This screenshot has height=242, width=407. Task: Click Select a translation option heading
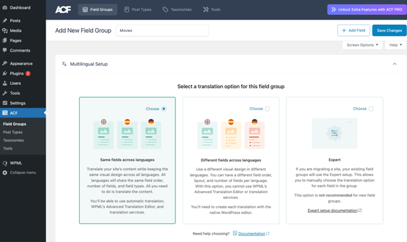pyautogui.click(x=231, y=86)
